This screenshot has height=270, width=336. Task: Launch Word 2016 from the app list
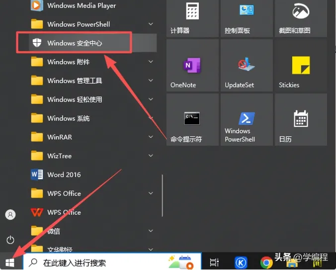point(93,175)
